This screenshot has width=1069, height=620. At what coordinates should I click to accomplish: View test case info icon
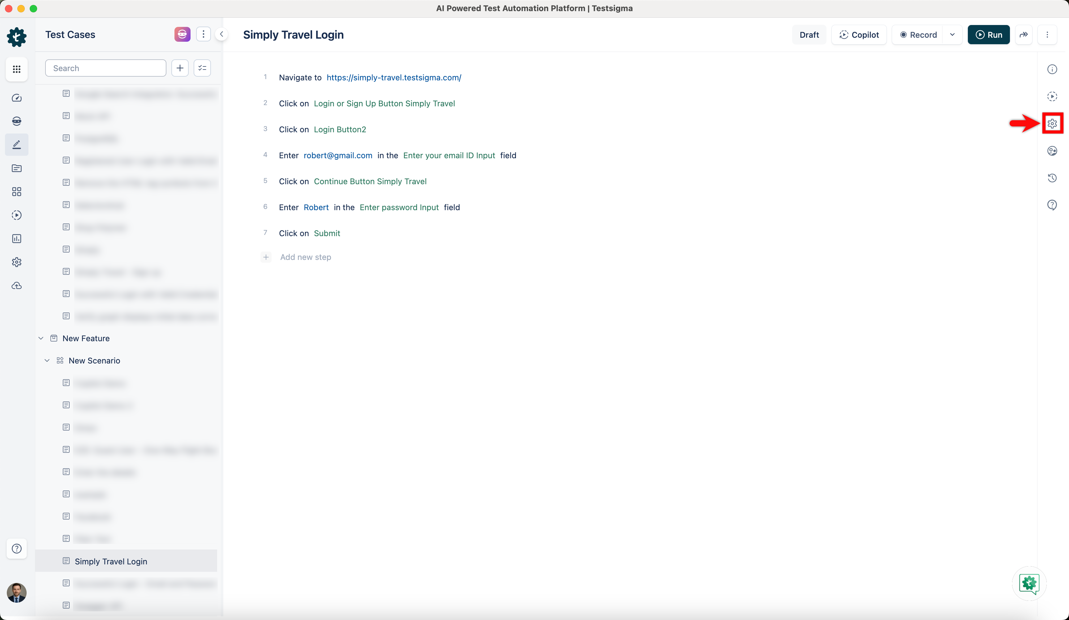[x=1053, y=69]
